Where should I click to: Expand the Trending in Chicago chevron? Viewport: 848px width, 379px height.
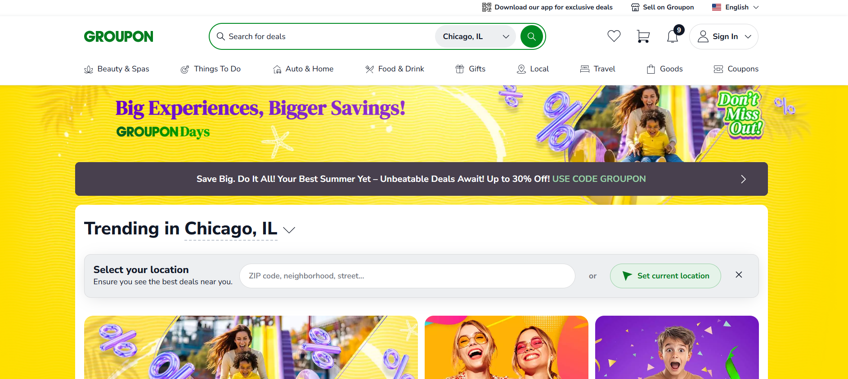click(x=289, y=230)
